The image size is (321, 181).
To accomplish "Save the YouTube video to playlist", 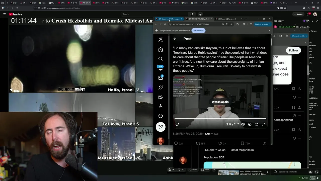I will [205, 169].
